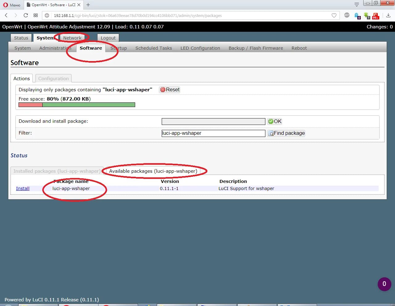This screenshot has width=395, height=306.
Task: Click the purple 0 counter badge
Action: 384,284
